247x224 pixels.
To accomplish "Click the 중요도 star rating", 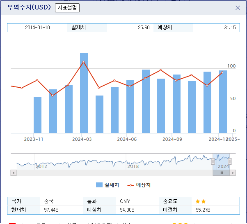I will [201, 201].
